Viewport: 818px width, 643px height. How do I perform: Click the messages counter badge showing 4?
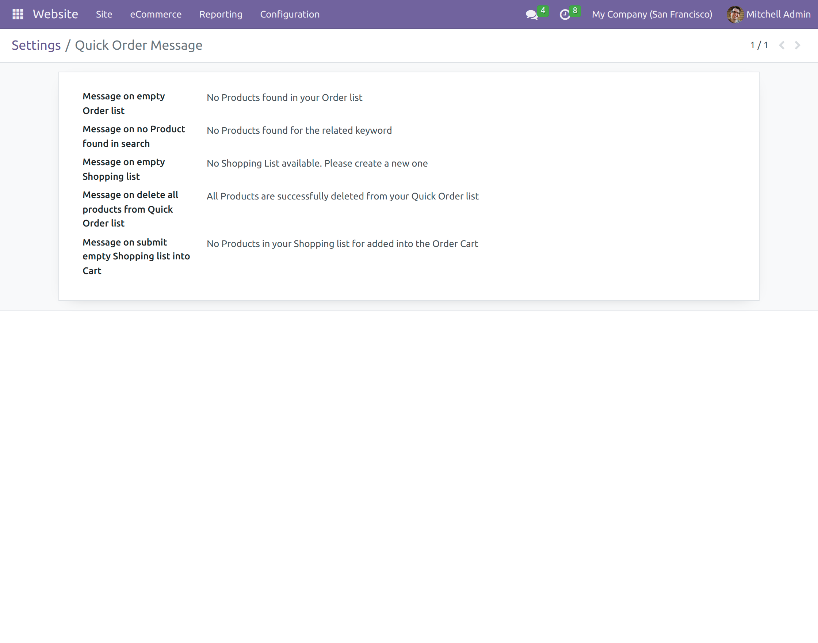pyautogui.click(x=543, y=11)
